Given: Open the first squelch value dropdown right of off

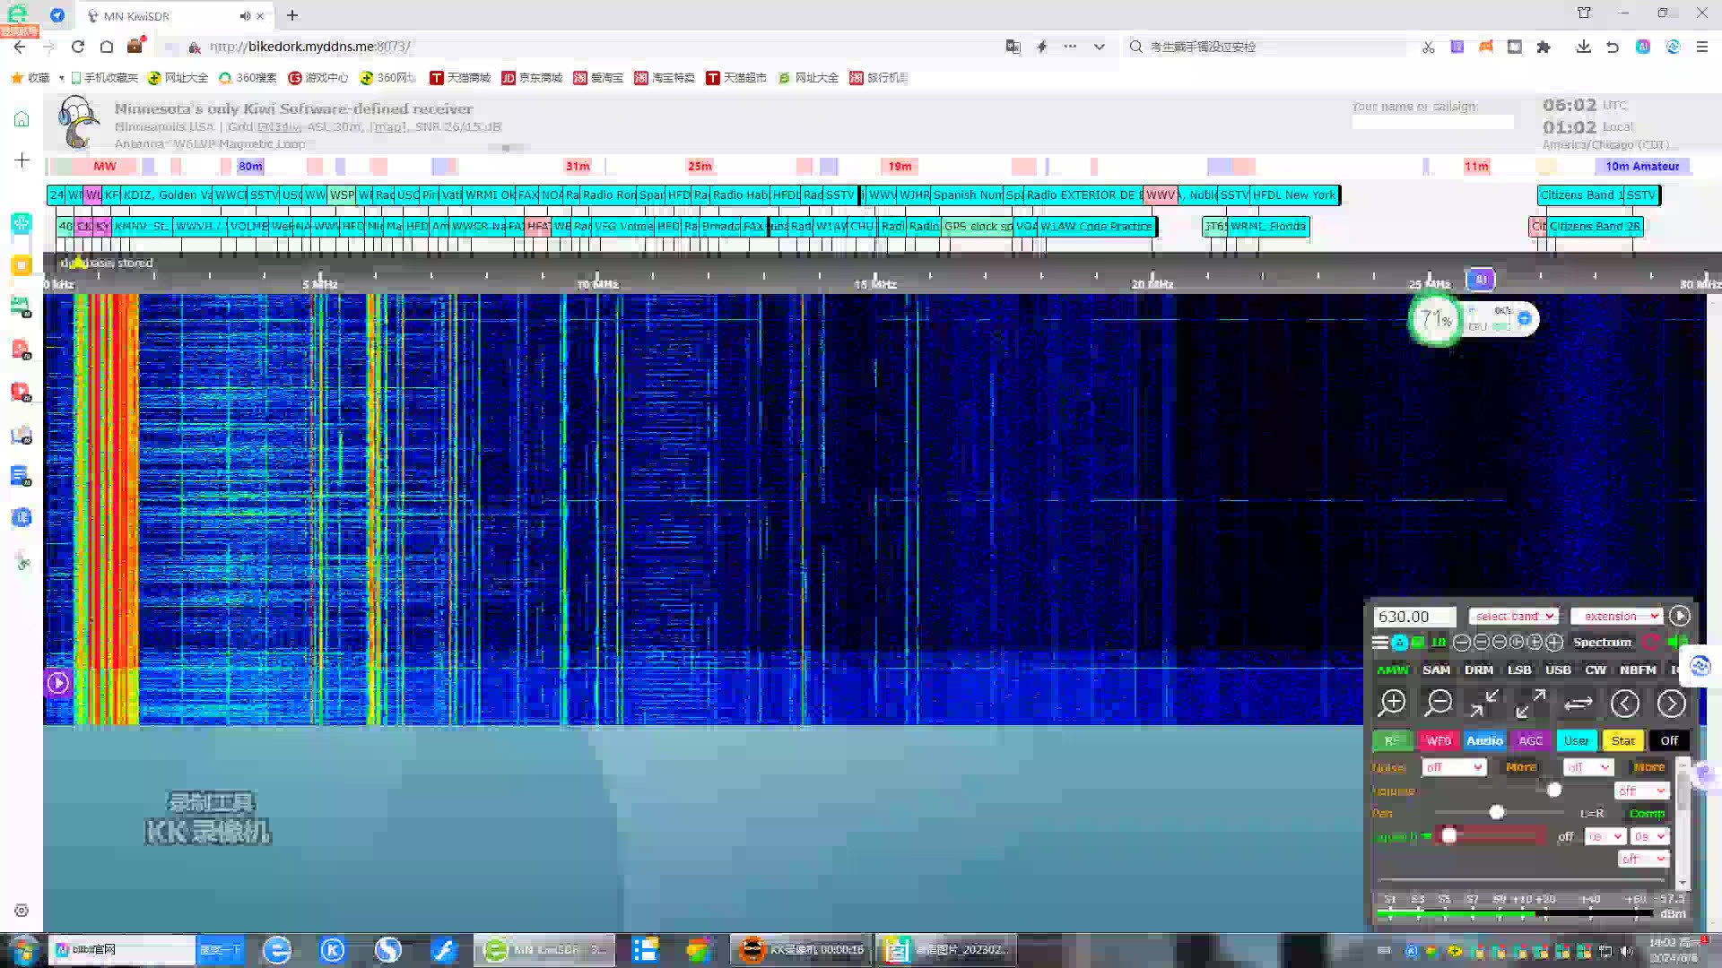Looking at the screenshot, I should tap(1605, 836).
